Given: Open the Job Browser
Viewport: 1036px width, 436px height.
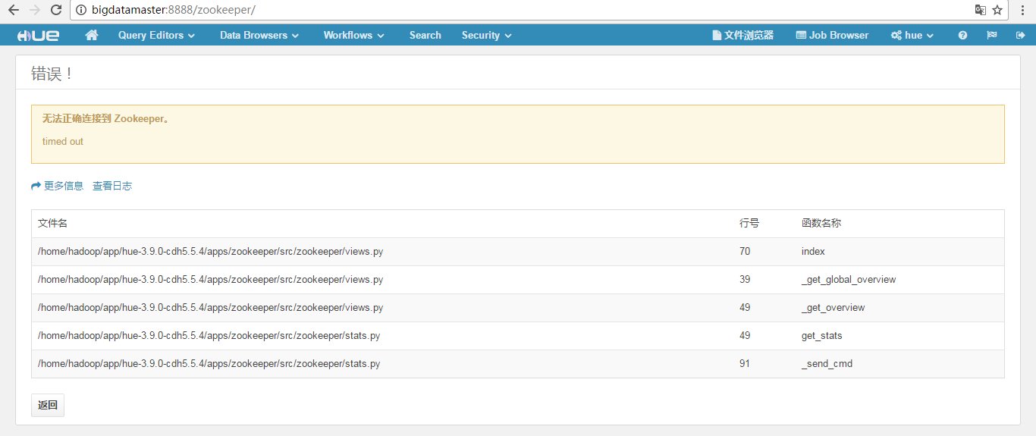Looking at the screenshot, I should 832,35.
